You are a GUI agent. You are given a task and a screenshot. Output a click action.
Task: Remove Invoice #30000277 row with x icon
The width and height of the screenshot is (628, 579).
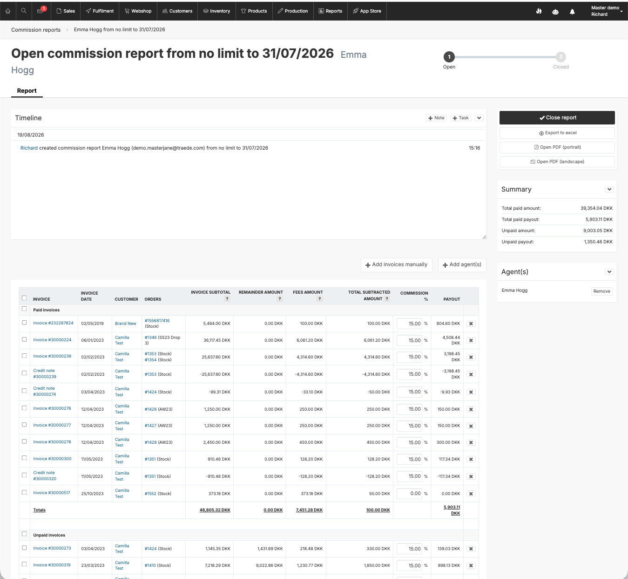(x=471, y=426)
